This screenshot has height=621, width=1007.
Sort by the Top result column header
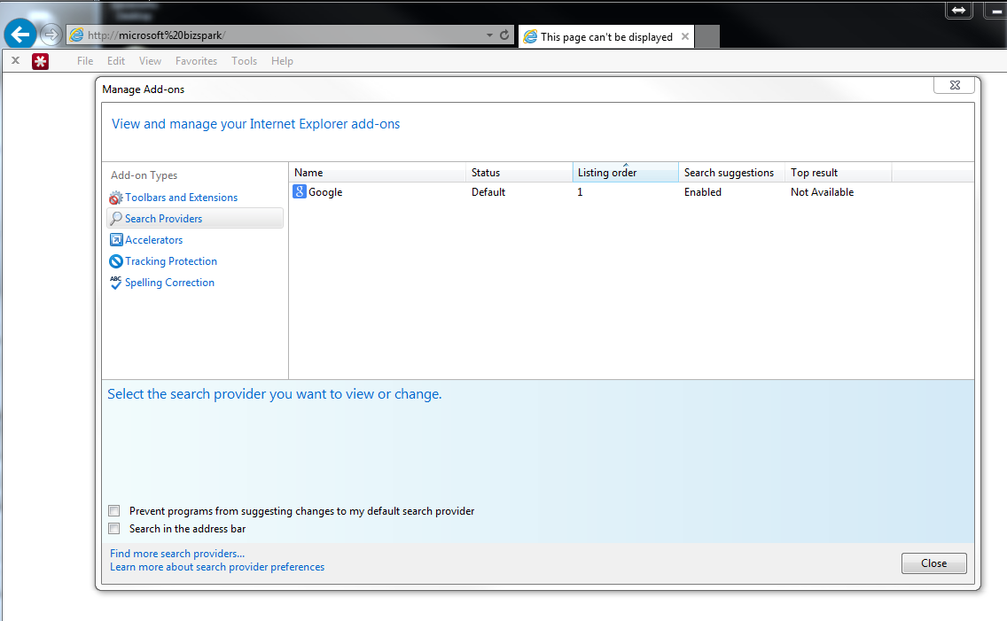[x=838, y=173]
